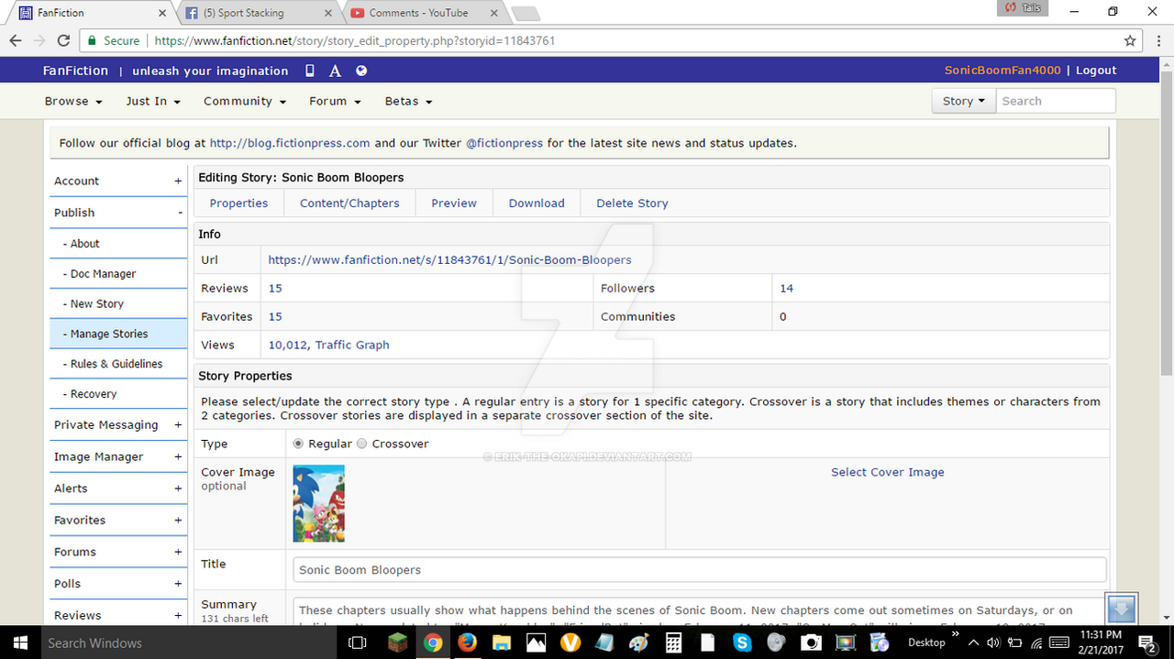Open the blog.fictionpress.com link

[x=290, y=143]
